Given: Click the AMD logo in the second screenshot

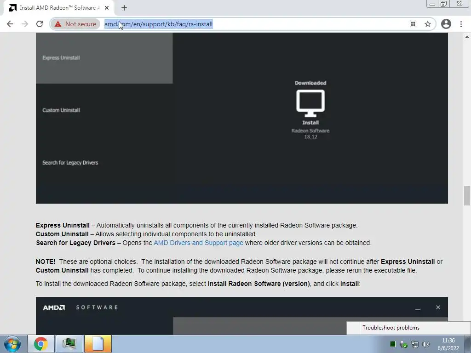Looking at the screenshot, I should click(54, 307).
